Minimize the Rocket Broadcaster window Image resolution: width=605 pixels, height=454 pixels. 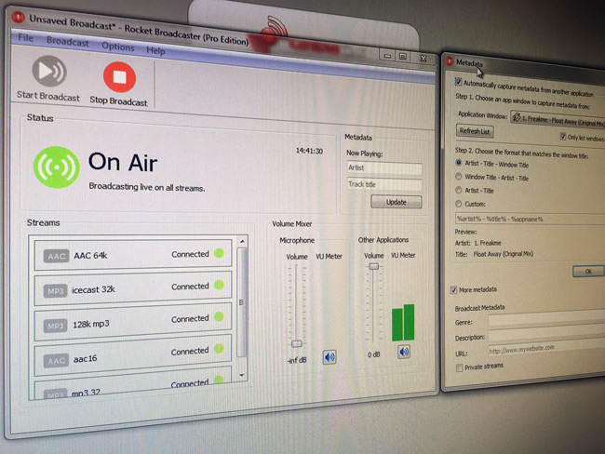[x=387, y=56]
